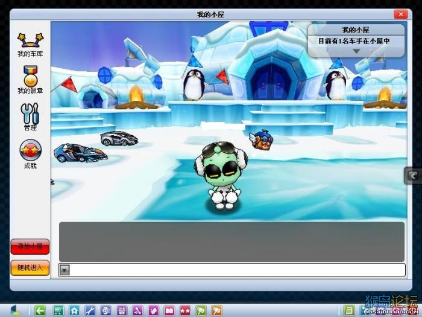Click the flying winged pet creature
Image resolution: width=422 pixels, height=317 pixels.
tap(261, 139)
